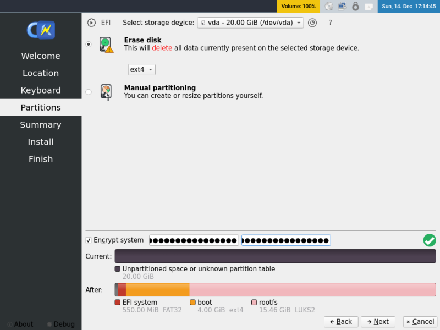Select the Manual partitioning radio button

click(x=89, y=92)
